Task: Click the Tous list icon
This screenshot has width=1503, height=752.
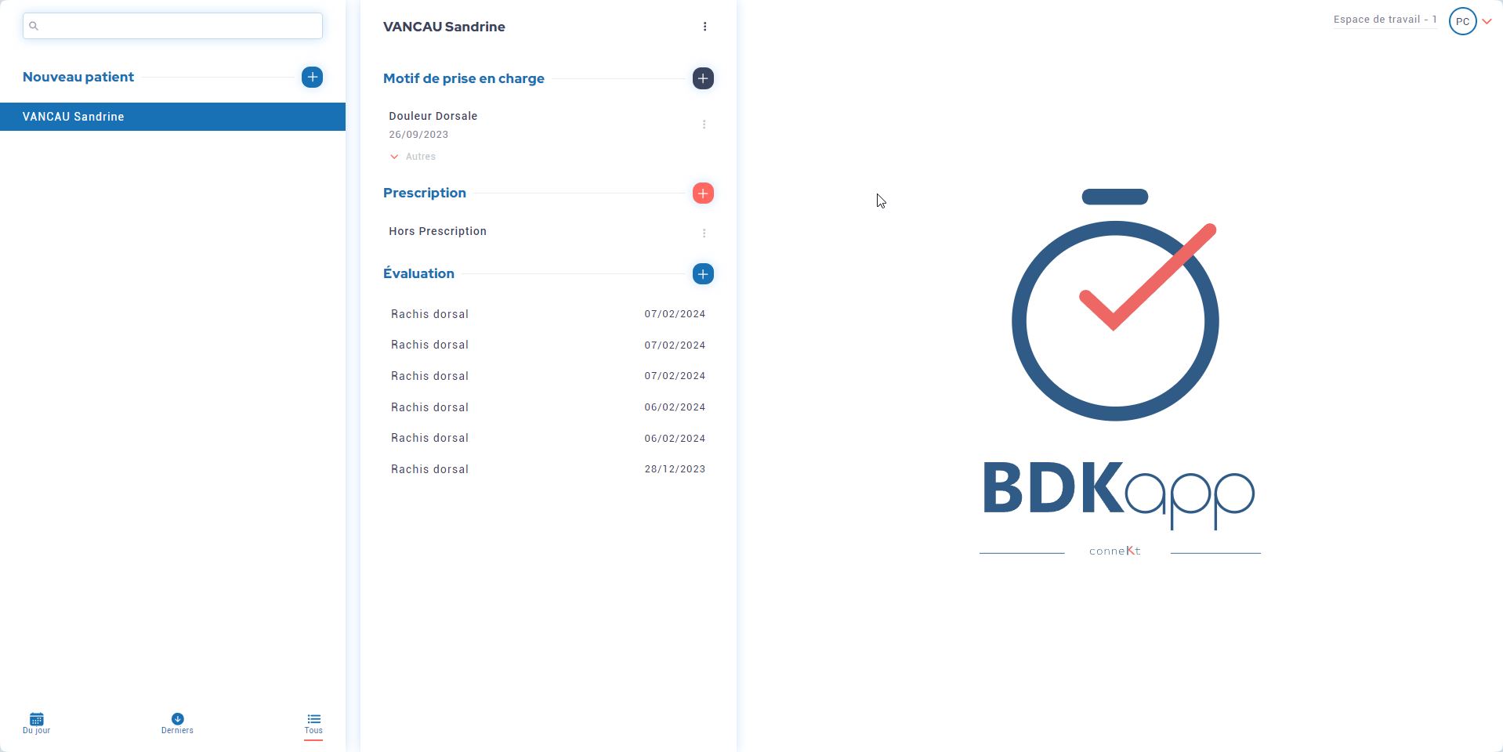Action: pos(313,718)
